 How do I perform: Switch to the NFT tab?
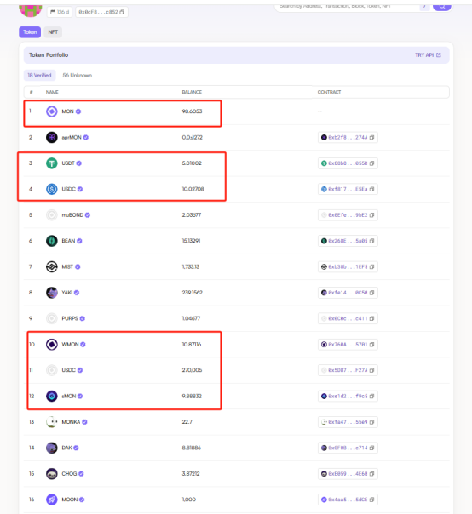tap(53, 32)
